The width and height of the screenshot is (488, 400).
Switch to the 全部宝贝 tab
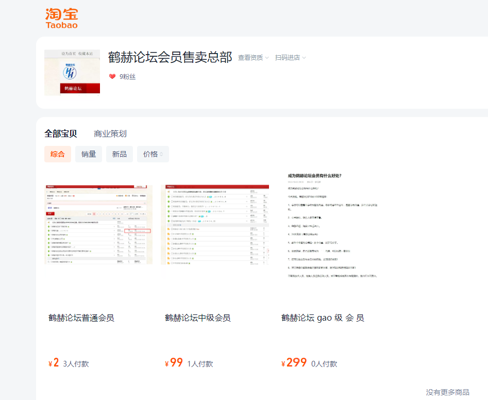(61, 134)
